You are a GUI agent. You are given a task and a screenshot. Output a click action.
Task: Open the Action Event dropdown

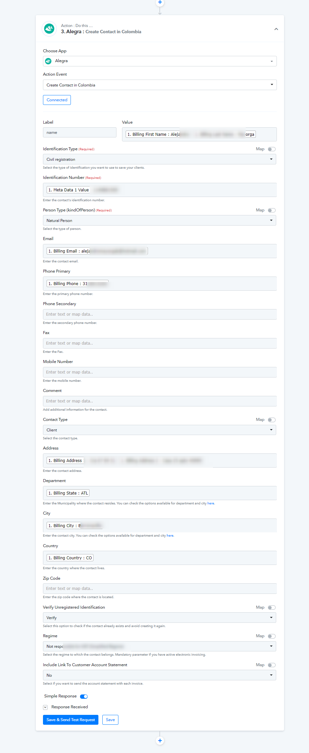160,85
